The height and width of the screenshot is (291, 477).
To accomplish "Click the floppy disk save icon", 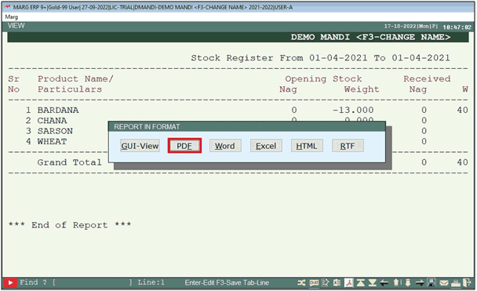I will tap(431, 283).
